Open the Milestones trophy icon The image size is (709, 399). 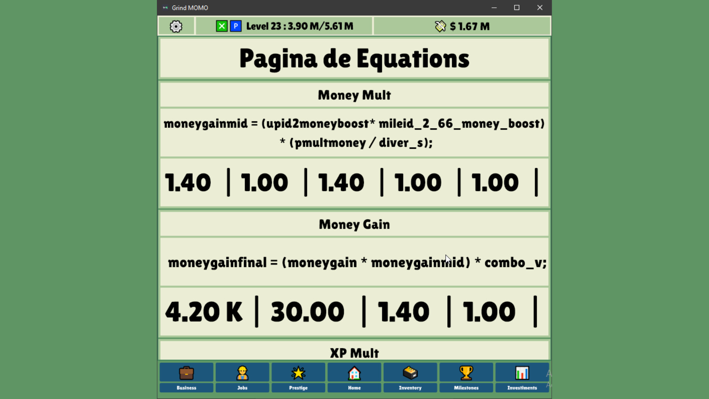466,373
